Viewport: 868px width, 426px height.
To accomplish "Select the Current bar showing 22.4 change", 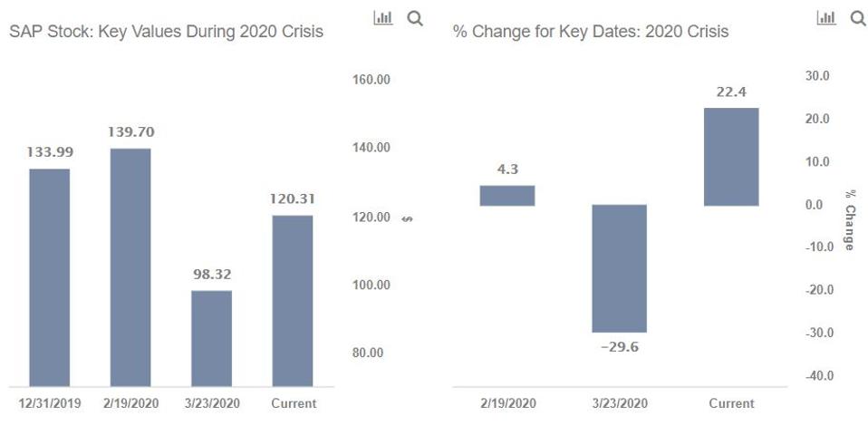I will (731, 157).
